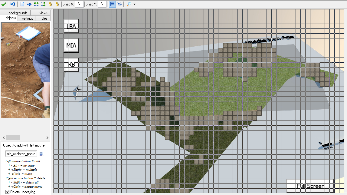Click right arrow of object preview scrollbar
Screen dimensions: 347x195
(x=47, y=137)
